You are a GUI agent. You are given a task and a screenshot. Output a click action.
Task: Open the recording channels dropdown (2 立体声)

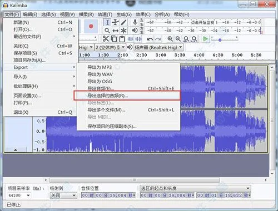(110, 47)
